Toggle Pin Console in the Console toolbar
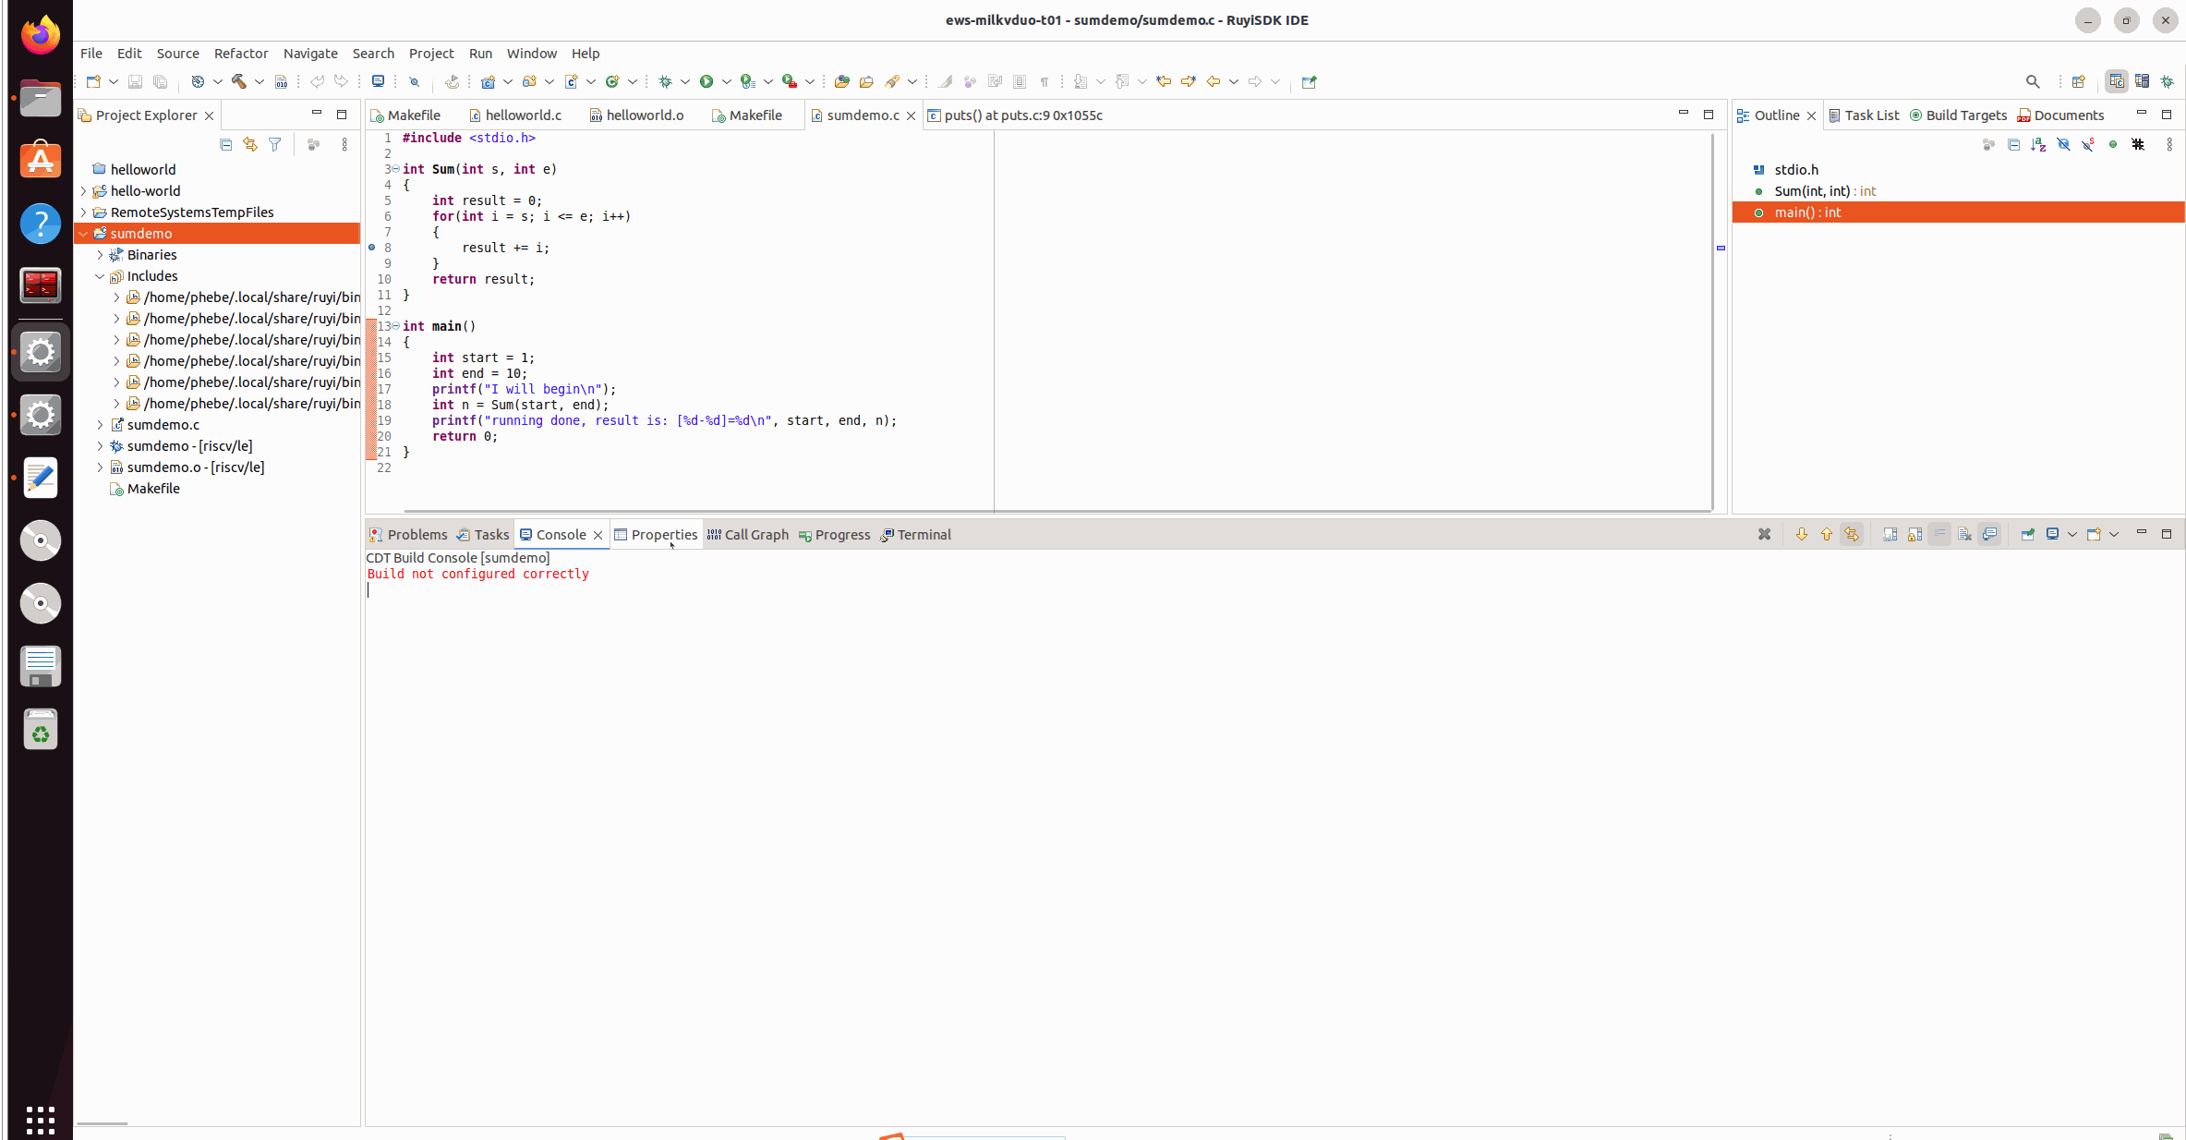The width and height of the screenshot is (2186, 1140). click(2028, 534)
